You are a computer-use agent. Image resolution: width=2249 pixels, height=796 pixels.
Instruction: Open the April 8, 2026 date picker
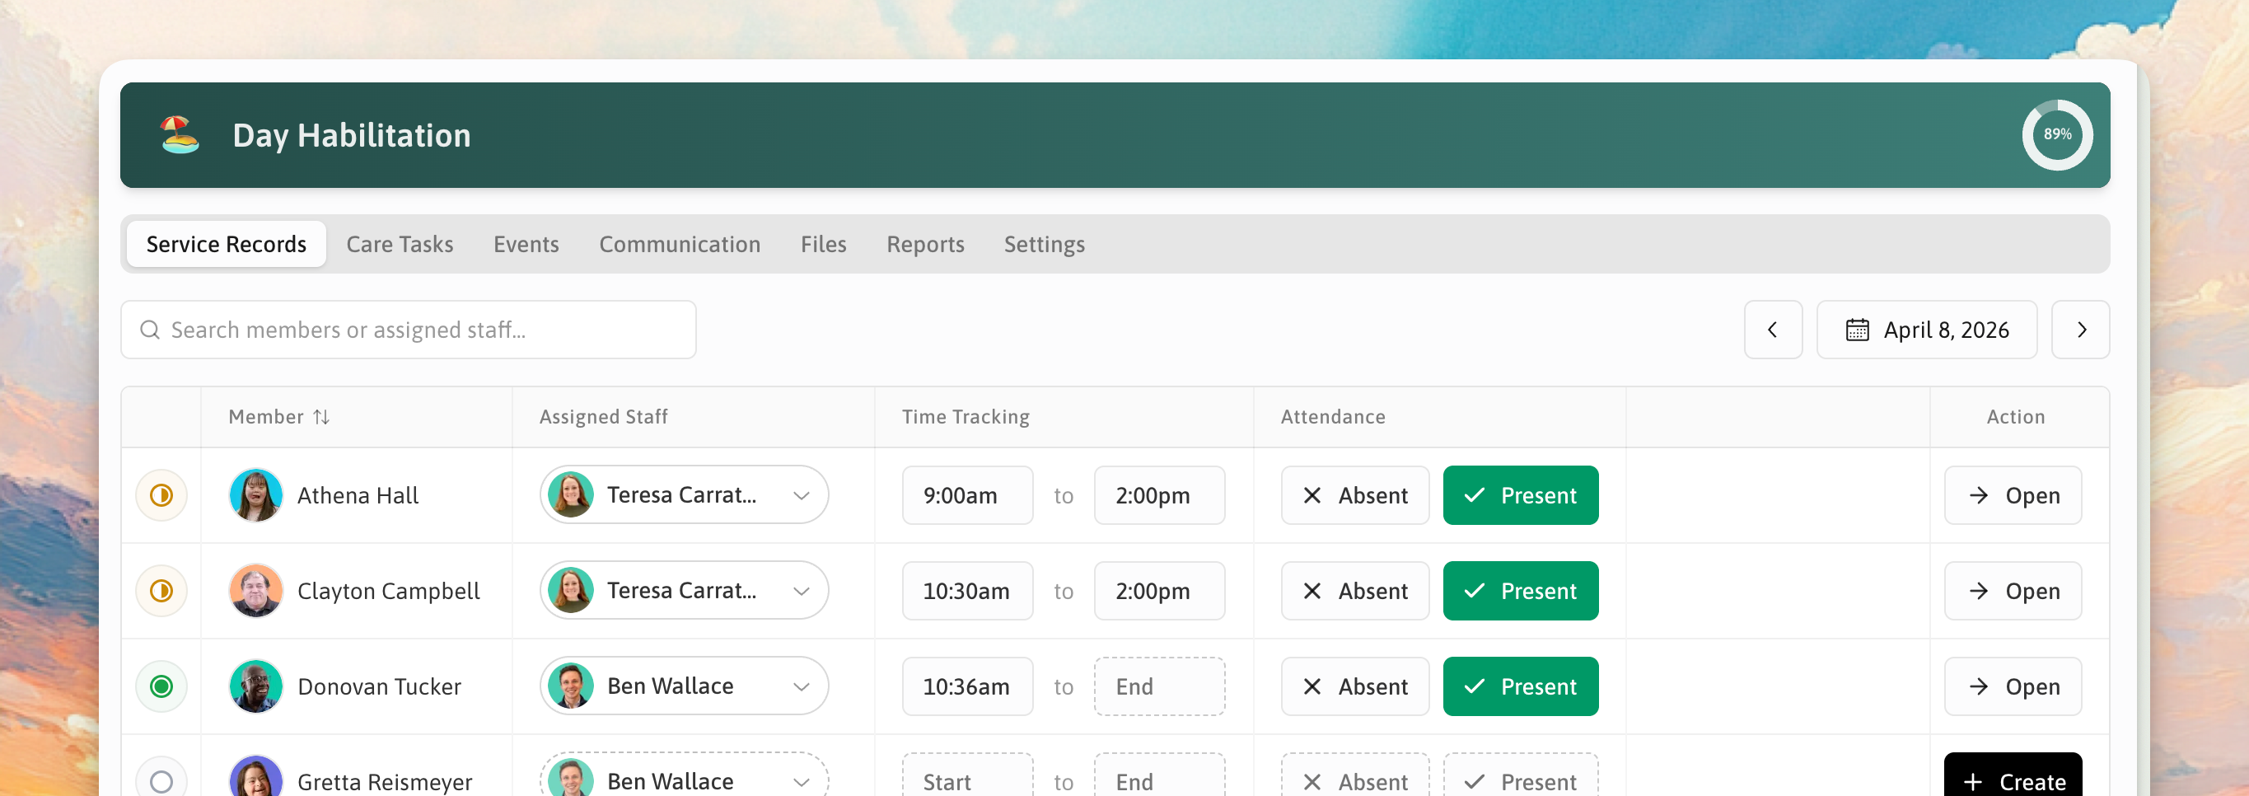click(x=1927, y=330)
